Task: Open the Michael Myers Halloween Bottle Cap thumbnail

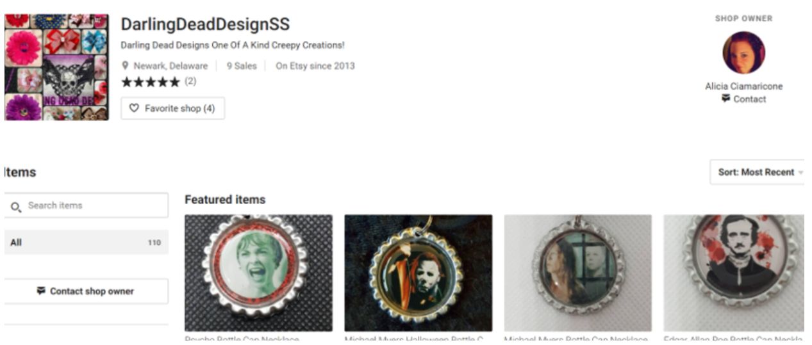Action: [418, 273]
